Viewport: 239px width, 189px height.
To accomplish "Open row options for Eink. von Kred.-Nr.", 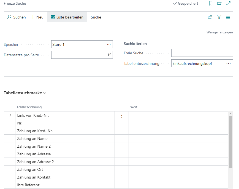I will [122, 116].
